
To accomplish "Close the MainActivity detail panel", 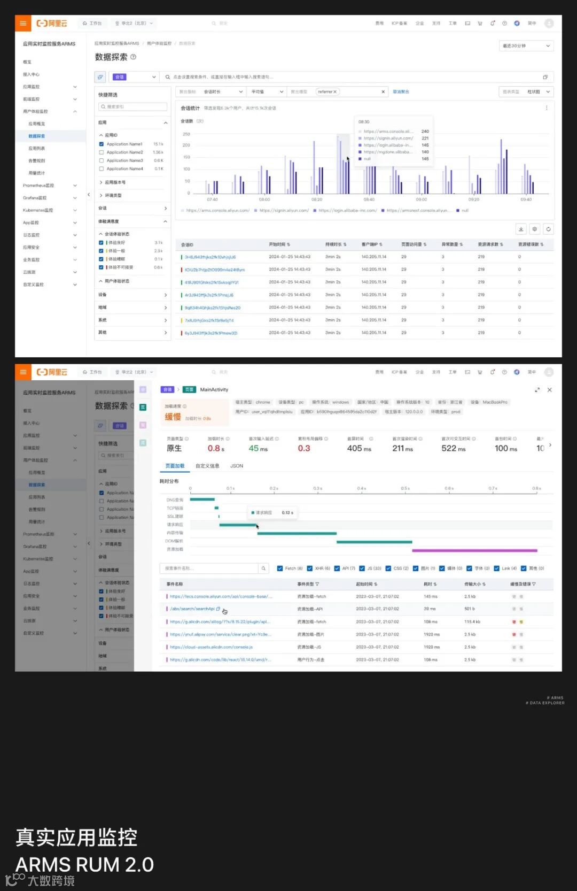I will point(550,390).
